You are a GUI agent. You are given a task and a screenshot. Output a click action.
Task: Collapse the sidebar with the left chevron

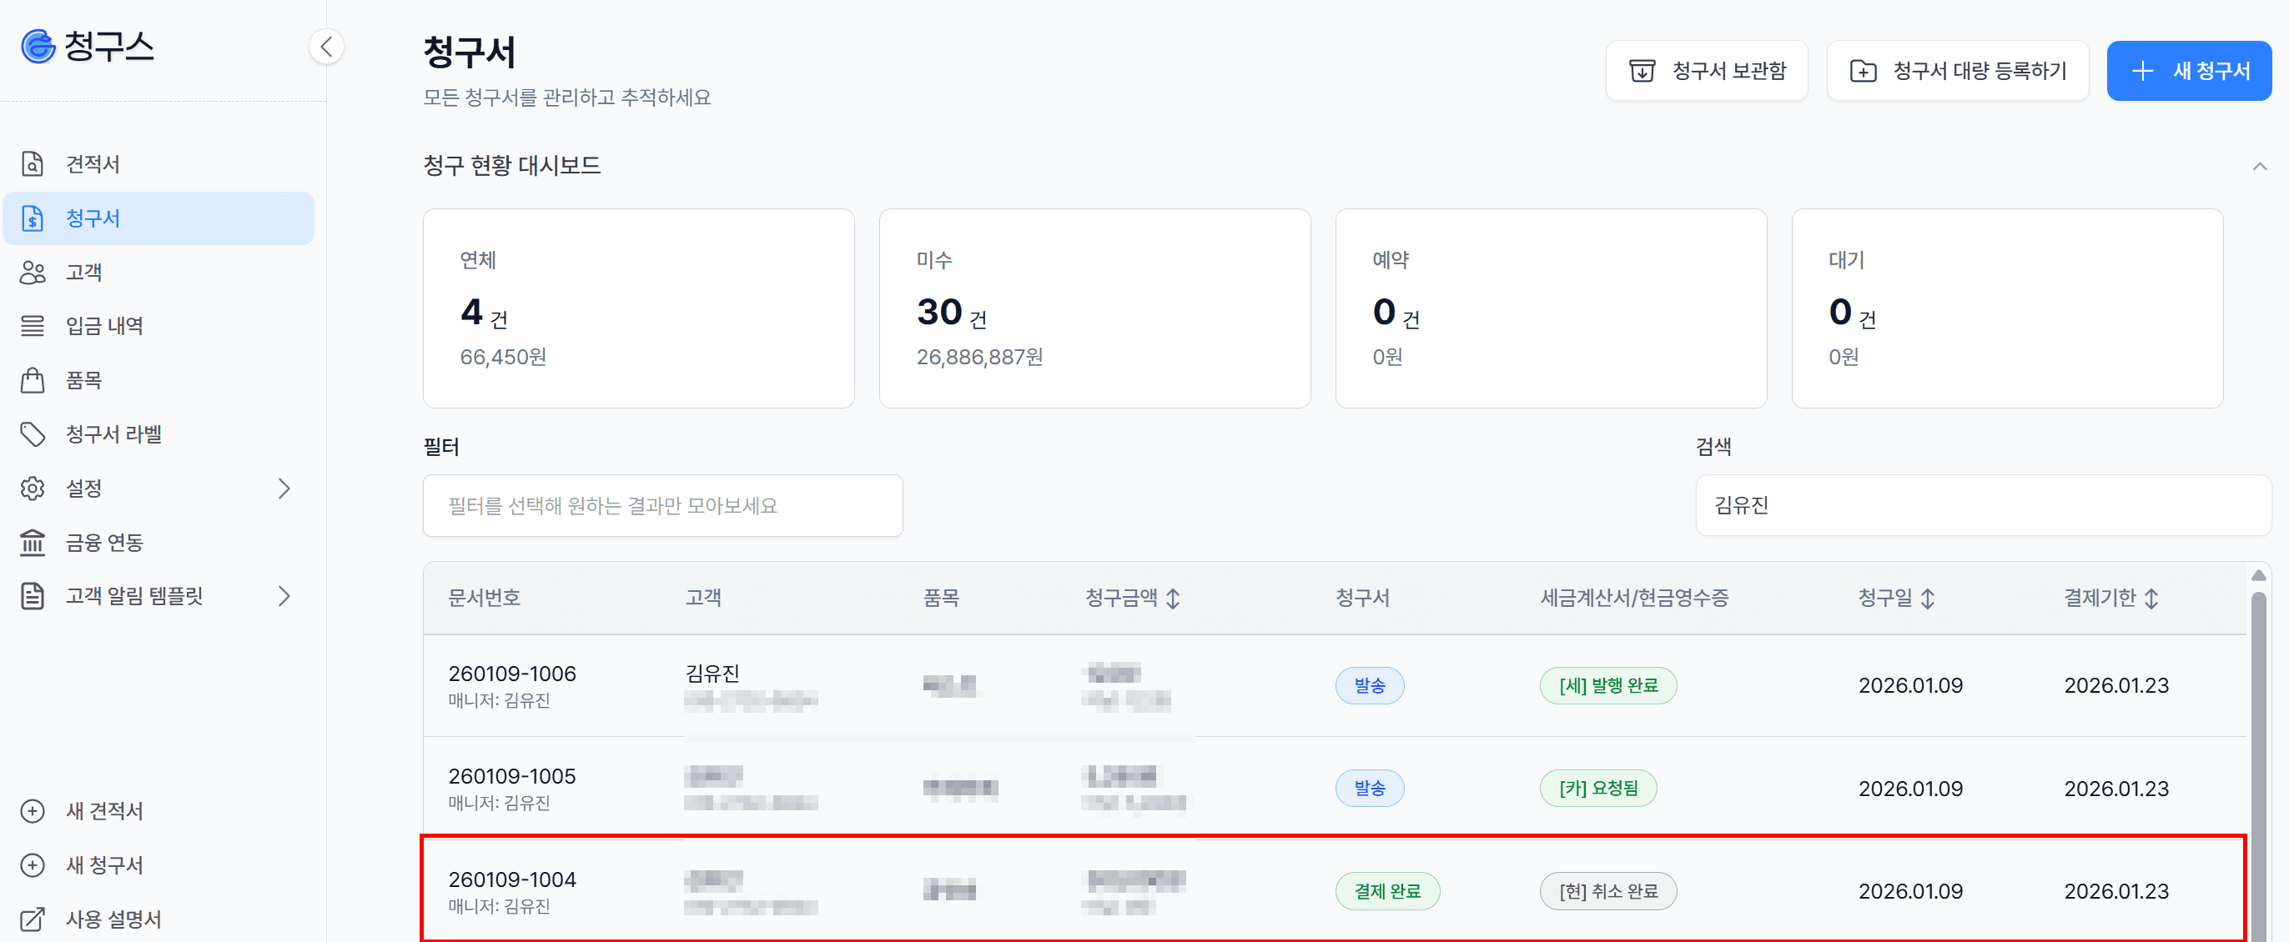(x=326, y=46)
